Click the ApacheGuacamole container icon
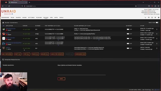Screen dimensions: 161x91 [4, 29]
